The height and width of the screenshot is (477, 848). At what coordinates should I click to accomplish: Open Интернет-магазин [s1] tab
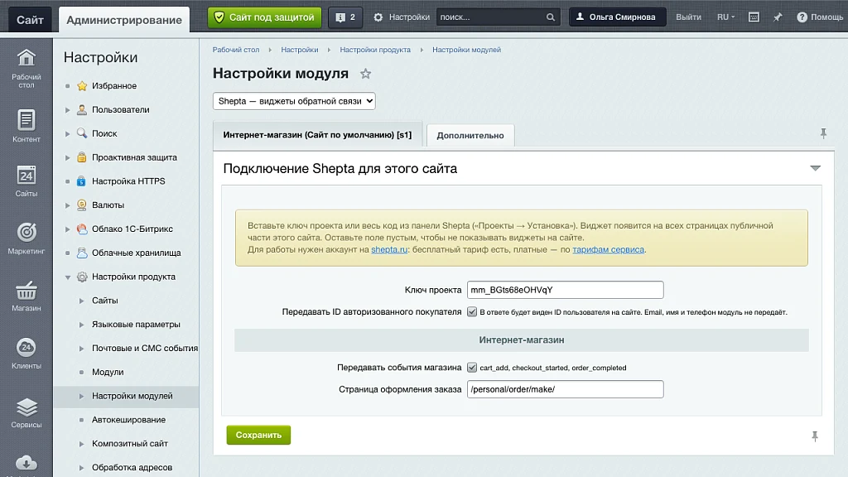317,135
